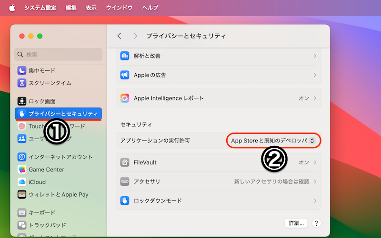
Task: Open the ヘルプ menu
Action: [x=150, y=8]
